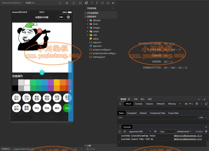Open the mini program capsule menu dots
The image size is (209, 151).
click(61, 17)
